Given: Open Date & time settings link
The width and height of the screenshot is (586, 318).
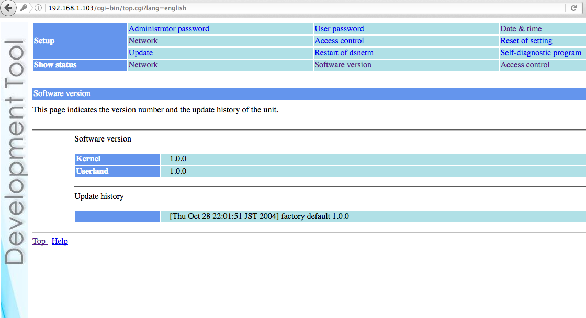Looking at the screenshot, I should click(521, 29).
